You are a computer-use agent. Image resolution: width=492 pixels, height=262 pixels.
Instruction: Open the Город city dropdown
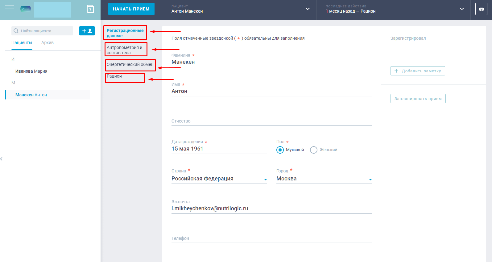pyautogui.click(x=324, y=179)
